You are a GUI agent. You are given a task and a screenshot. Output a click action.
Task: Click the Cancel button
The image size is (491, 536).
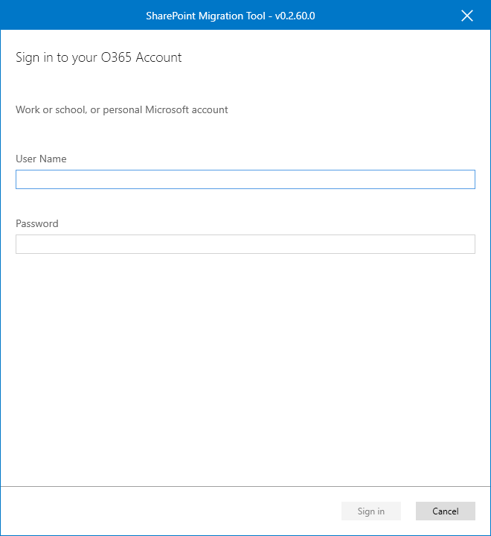[445, 511]
